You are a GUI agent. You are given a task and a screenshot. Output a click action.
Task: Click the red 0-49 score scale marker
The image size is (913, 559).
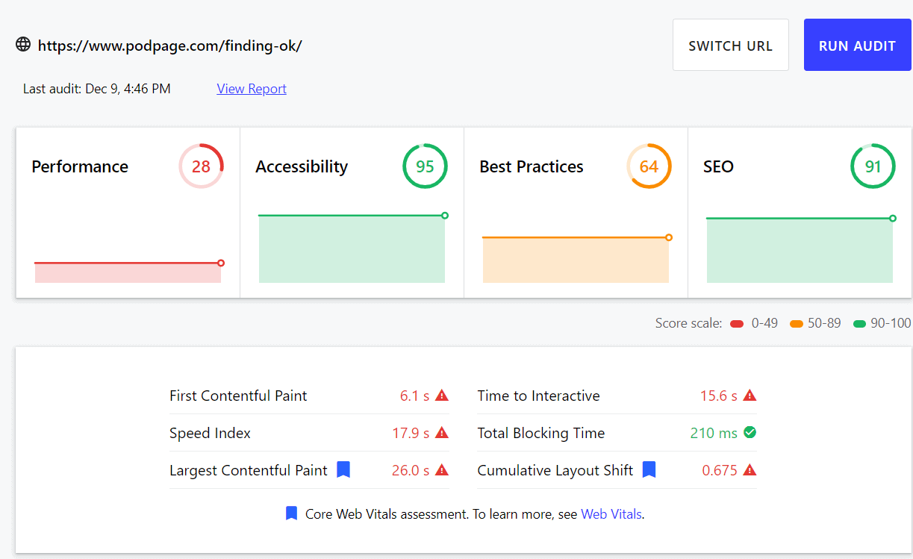tap(737, 324)
